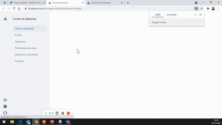222x125 pixels.
Task: Collapse the screen recorder toolbar arrow
Action: (46, 113)
